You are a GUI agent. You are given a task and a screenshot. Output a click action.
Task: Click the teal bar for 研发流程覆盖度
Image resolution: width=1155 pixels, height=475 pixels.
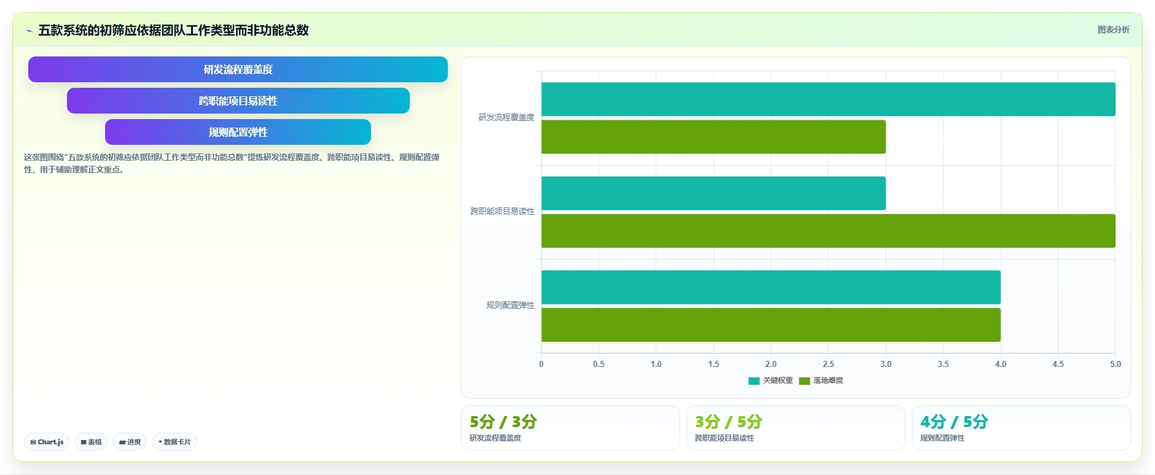click(x=828, y=99)
